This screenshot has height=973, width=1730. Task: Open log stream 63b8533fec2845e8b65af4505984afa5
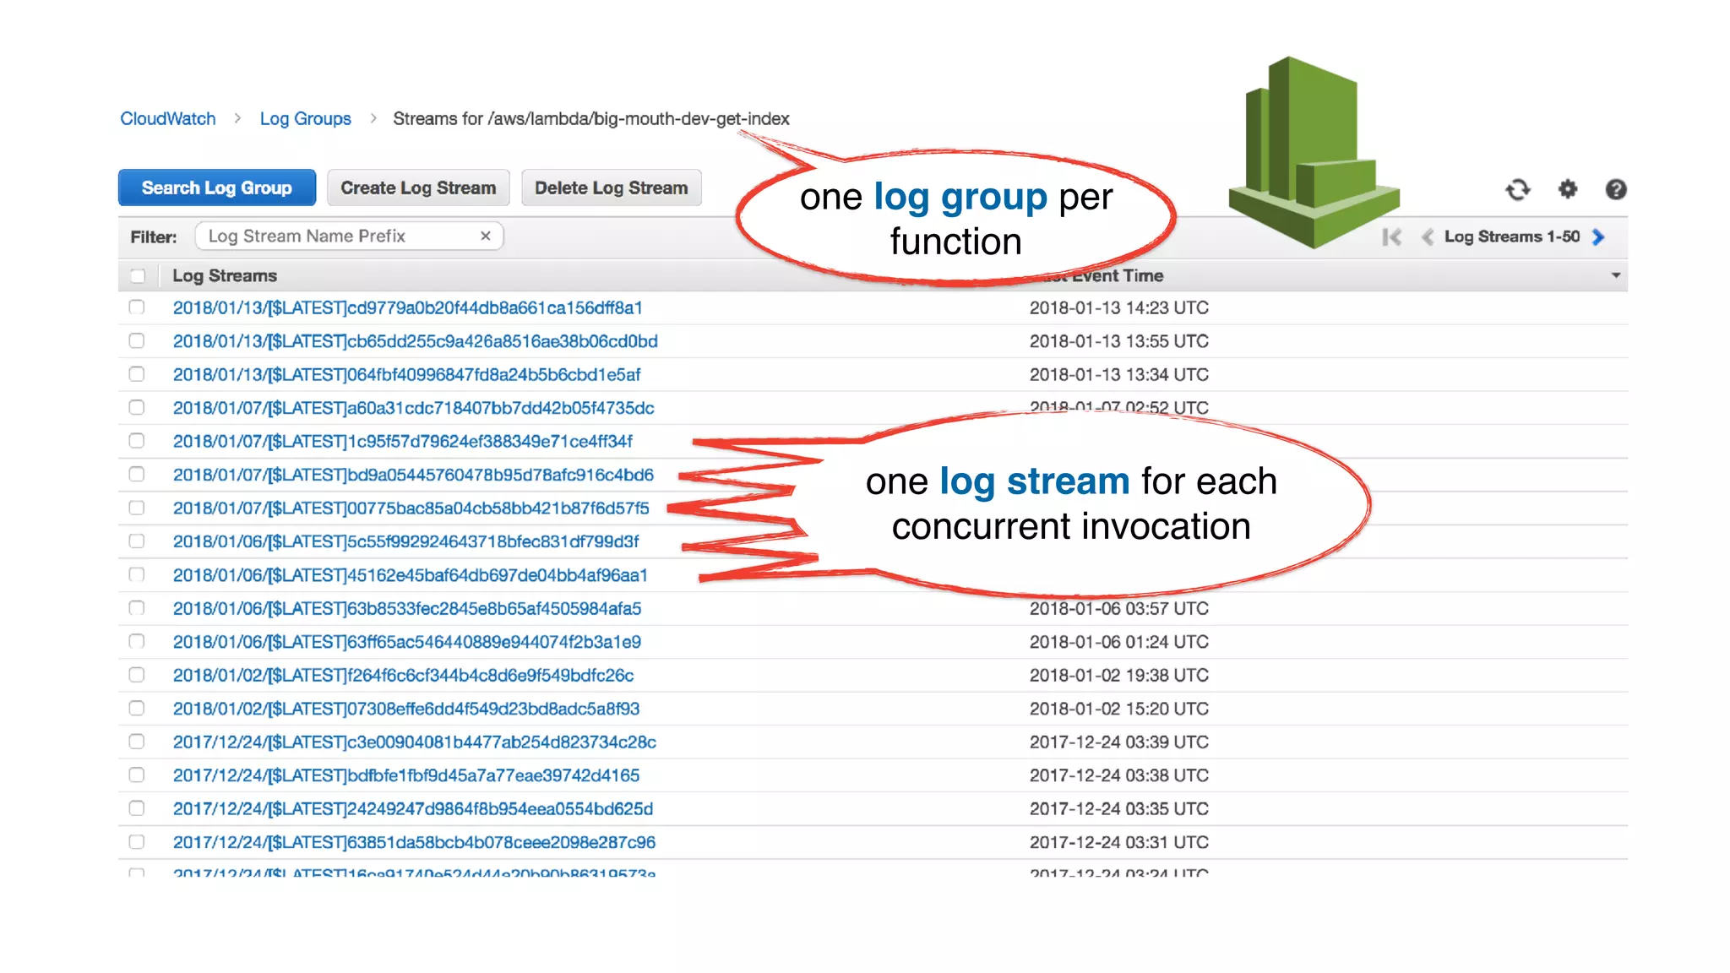(x=407, y=608)
